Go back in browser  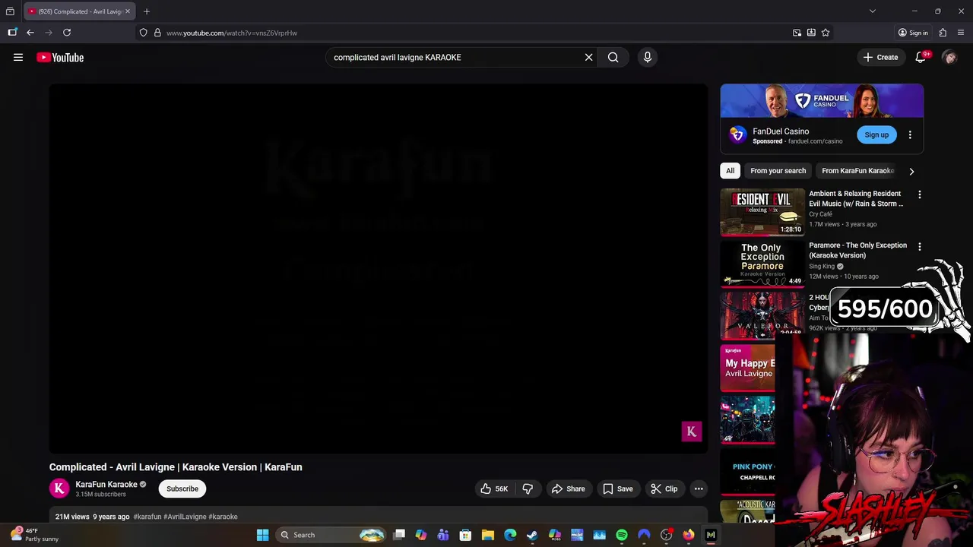coord(30,33)
